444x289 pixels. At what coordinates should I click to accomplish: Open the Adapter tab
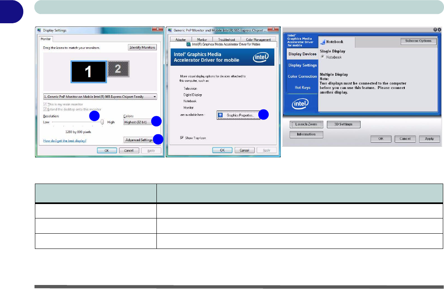pos(180,40)
